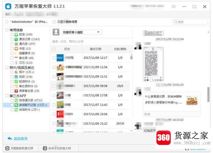Click the 日历 calendar icon
This screenshot has height=153, width=213.
(x=16, y=63)
